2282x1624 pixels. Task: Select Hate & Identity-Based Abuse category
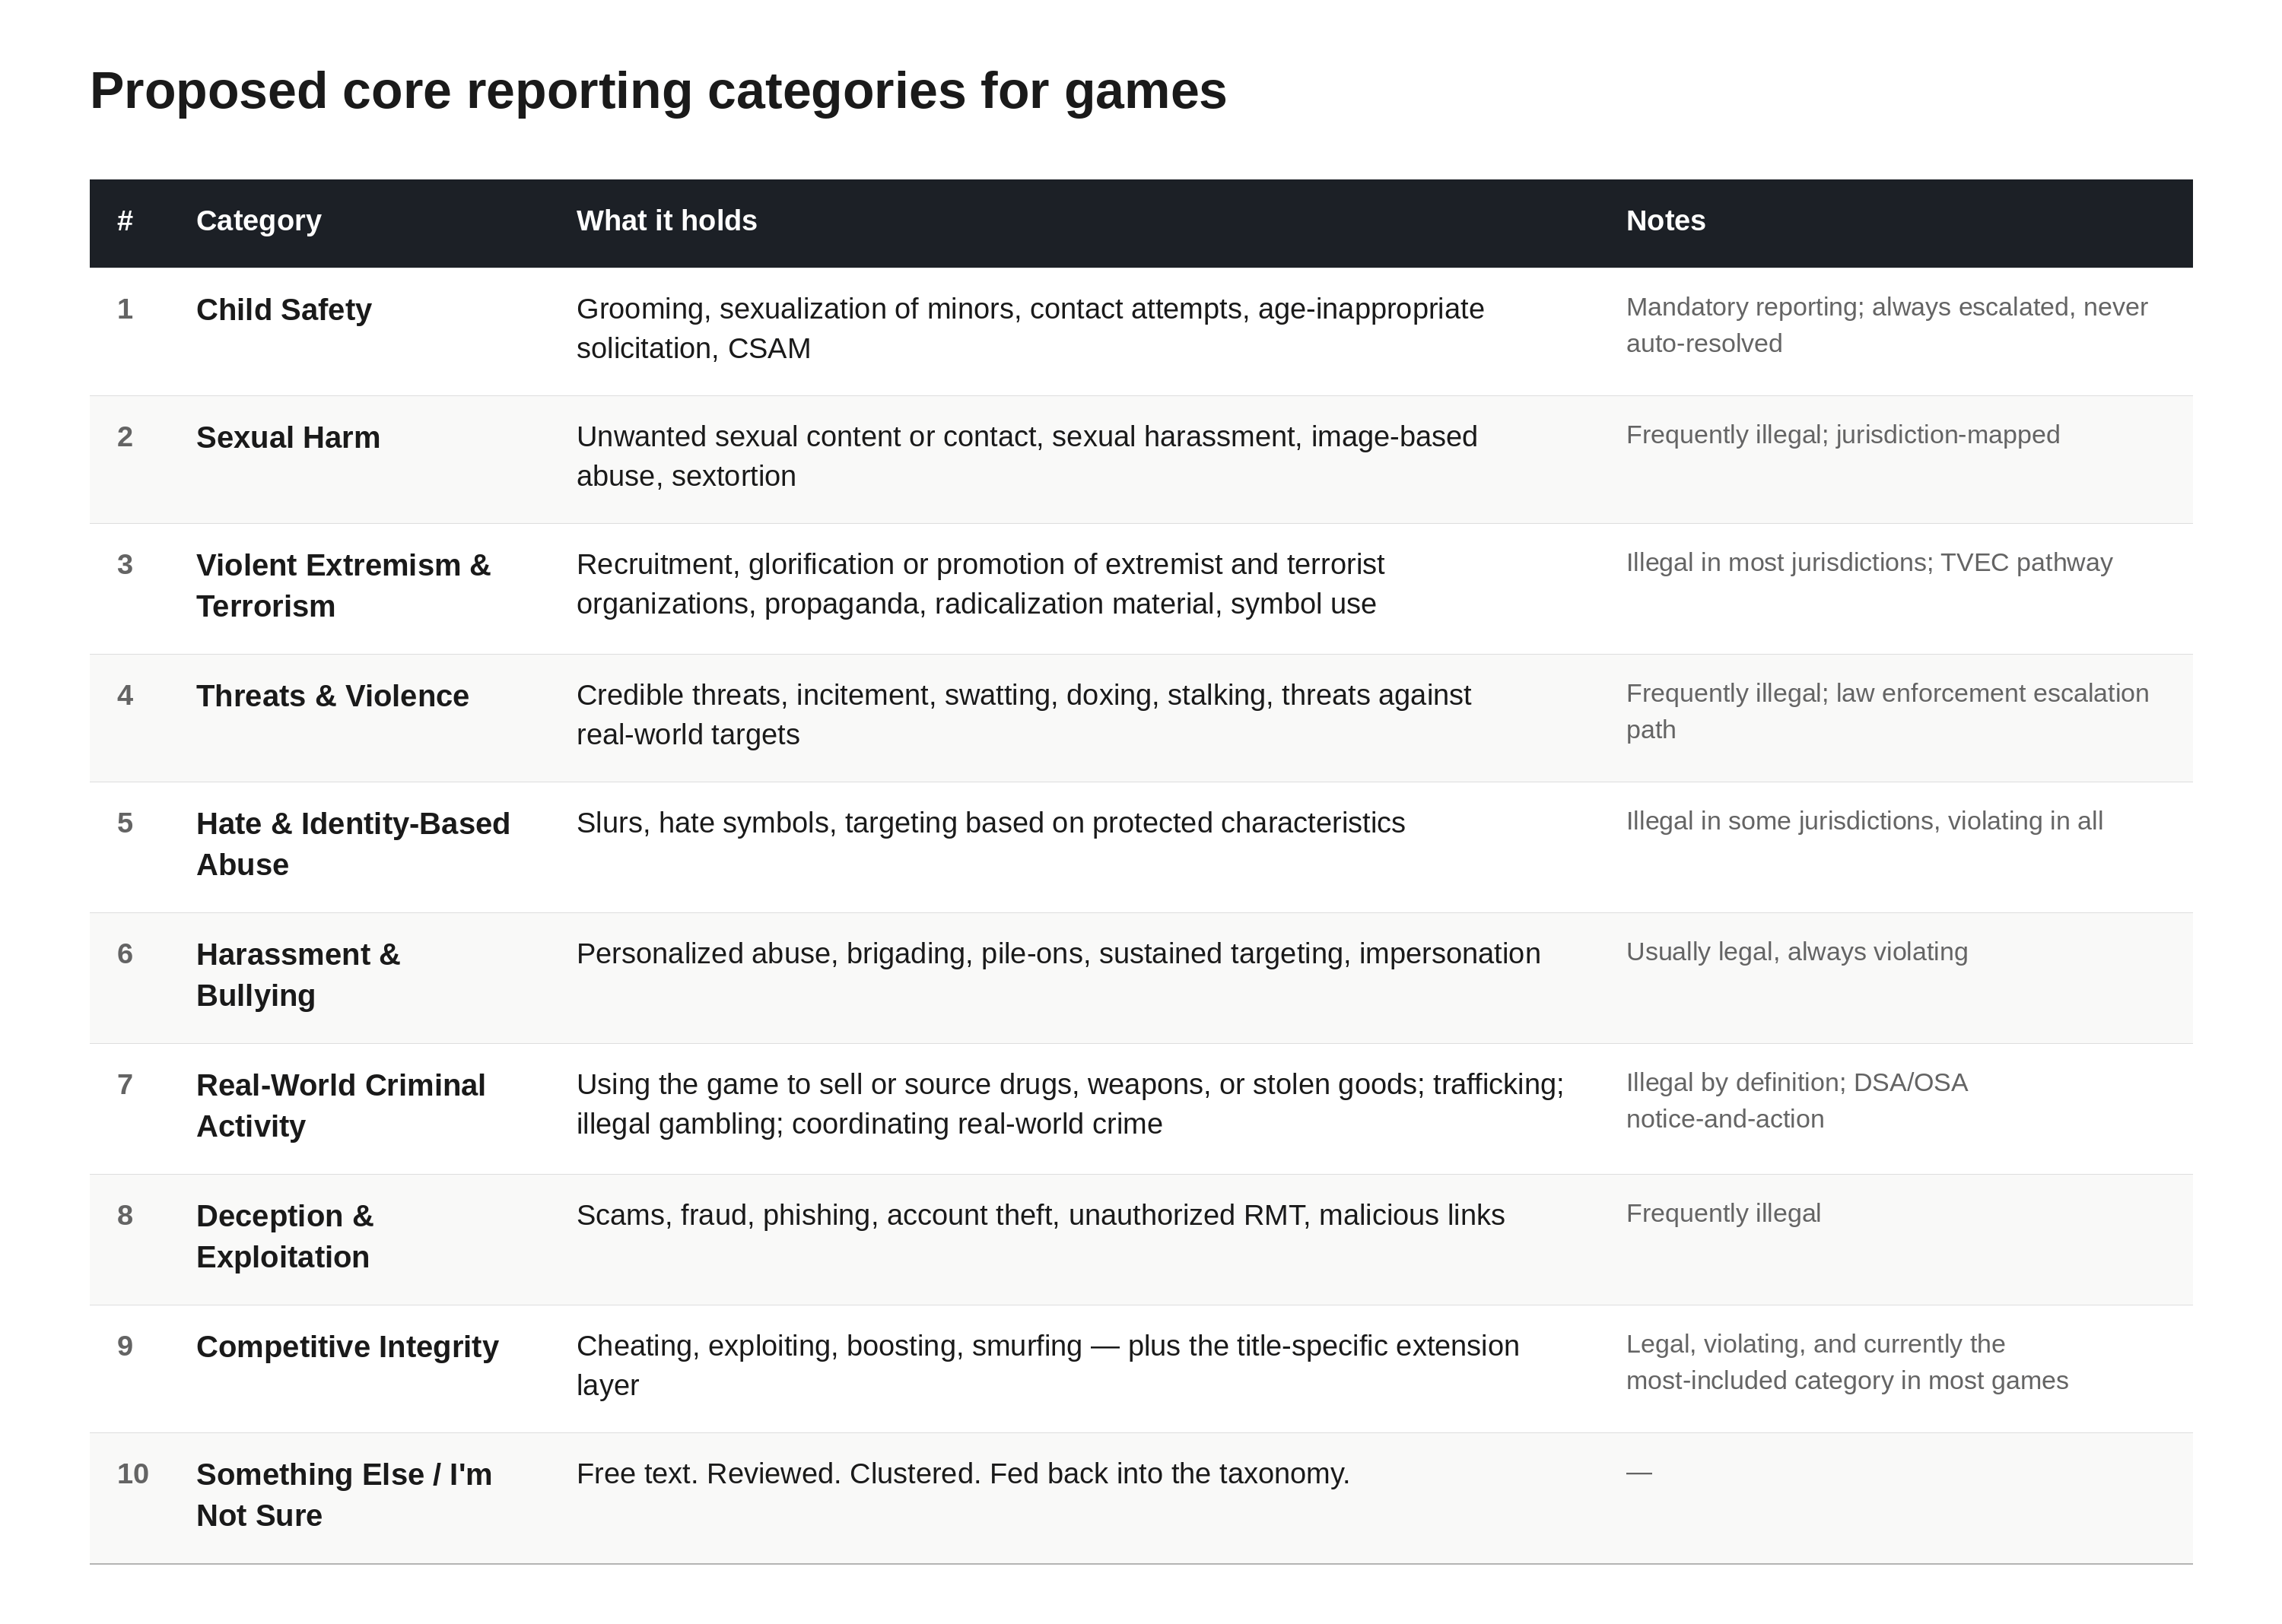click(353, 844)
